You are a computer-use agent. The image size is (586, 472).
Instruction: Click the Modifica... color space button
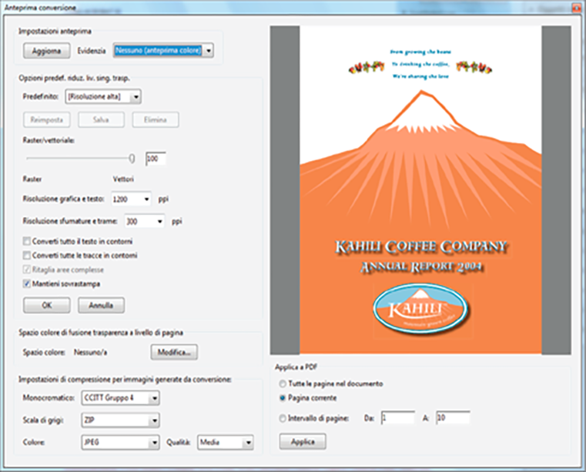point(174,352)
